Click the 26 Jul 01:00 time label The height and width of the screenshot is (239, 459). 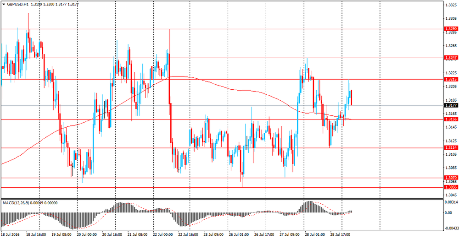tap(239, 234)
